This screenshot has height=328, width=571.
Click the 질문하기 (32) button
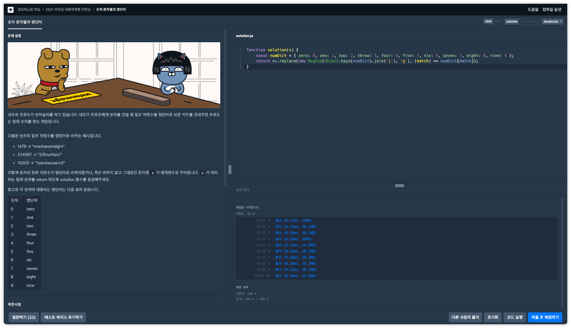point(24,317)
